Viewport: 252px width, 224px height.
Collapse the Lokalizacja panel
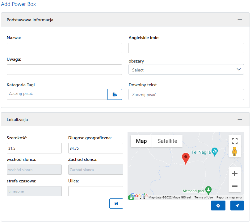[240, 120]
